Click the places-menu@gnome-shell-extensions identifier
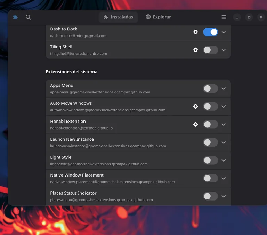 tap(101, 200)
